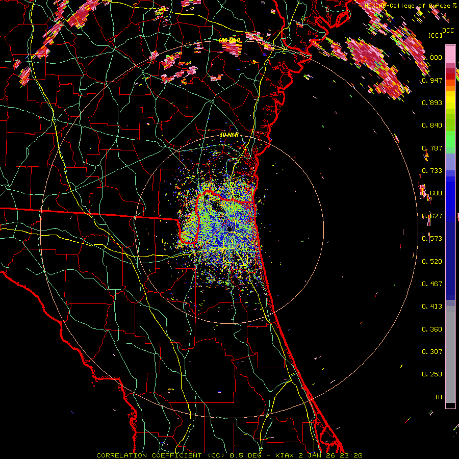Click the 0.413 scale value
Viewport: 459px width, 459px height.
point(432,307)
